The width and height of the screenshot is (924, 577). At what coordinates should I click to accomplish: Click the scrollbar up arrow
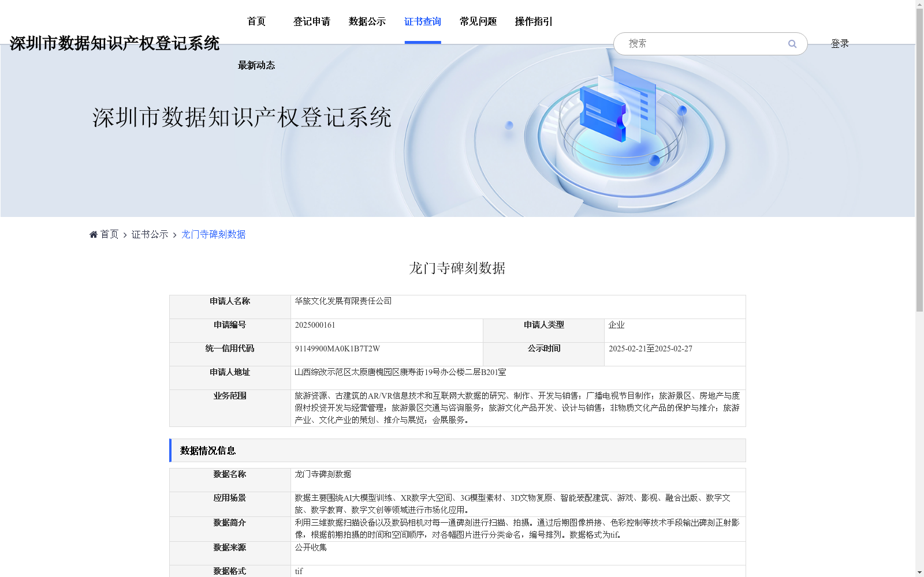(x=919, y=5)
